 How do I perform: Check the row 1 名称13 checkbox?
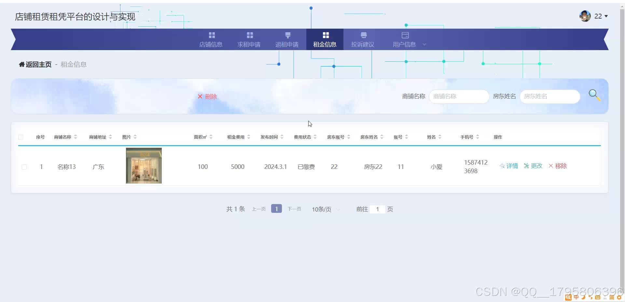[x=24, y=167]
